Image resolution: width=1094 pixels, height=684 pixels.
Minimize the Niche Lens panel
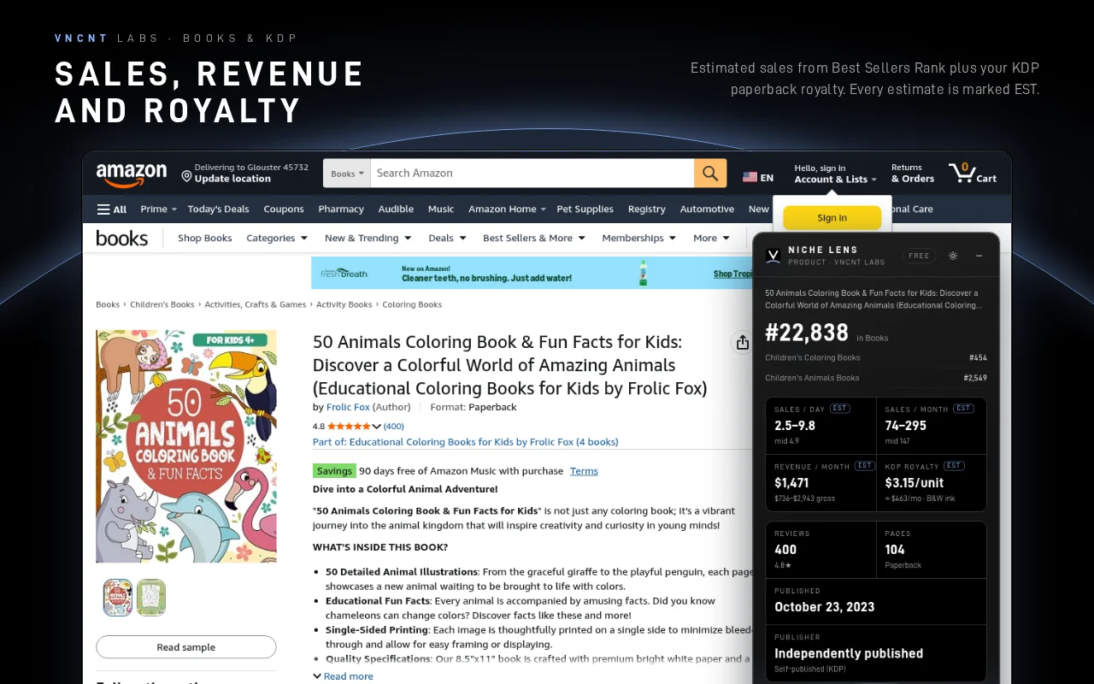[979, 256]
